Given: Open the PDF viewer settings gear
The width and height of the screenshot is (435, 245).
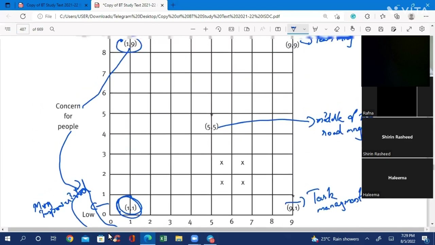Looking at the screenshot, I should click(x=422, y=29).
